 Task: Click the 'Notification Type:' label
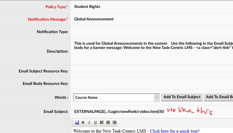tap(53, 32)
